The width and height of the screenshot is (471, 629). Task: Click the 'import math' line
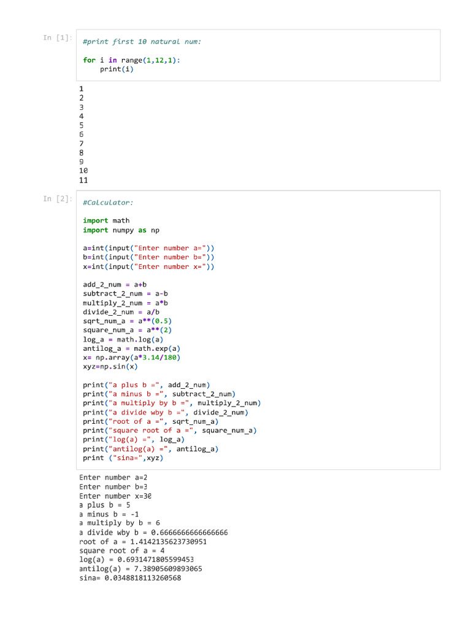coord(106,221)
